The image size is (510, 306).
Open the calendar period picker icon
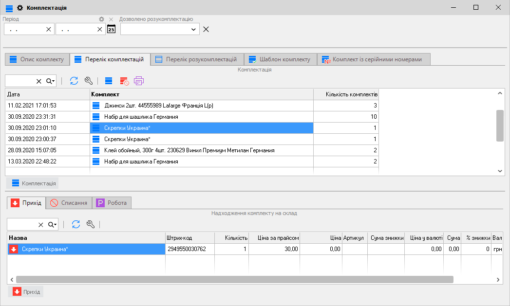112,29
